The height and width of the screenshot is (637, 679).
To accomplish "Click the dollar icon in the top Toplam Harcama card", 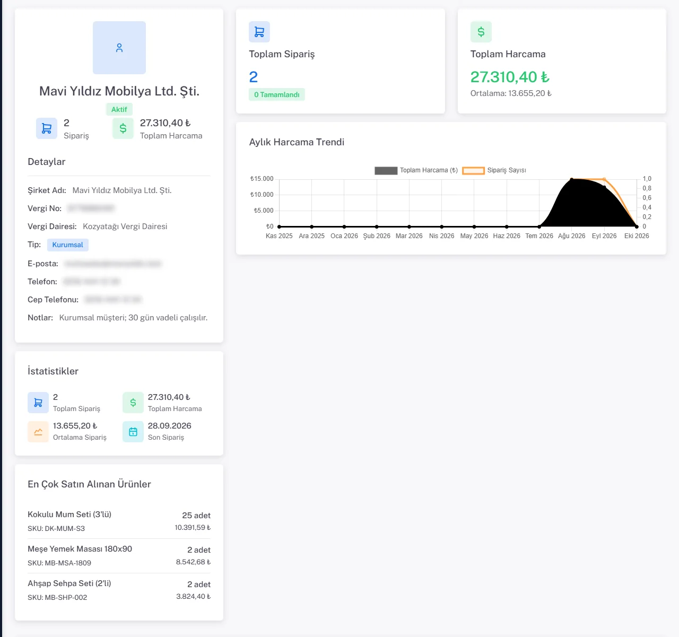I will (x=481, y=32).
